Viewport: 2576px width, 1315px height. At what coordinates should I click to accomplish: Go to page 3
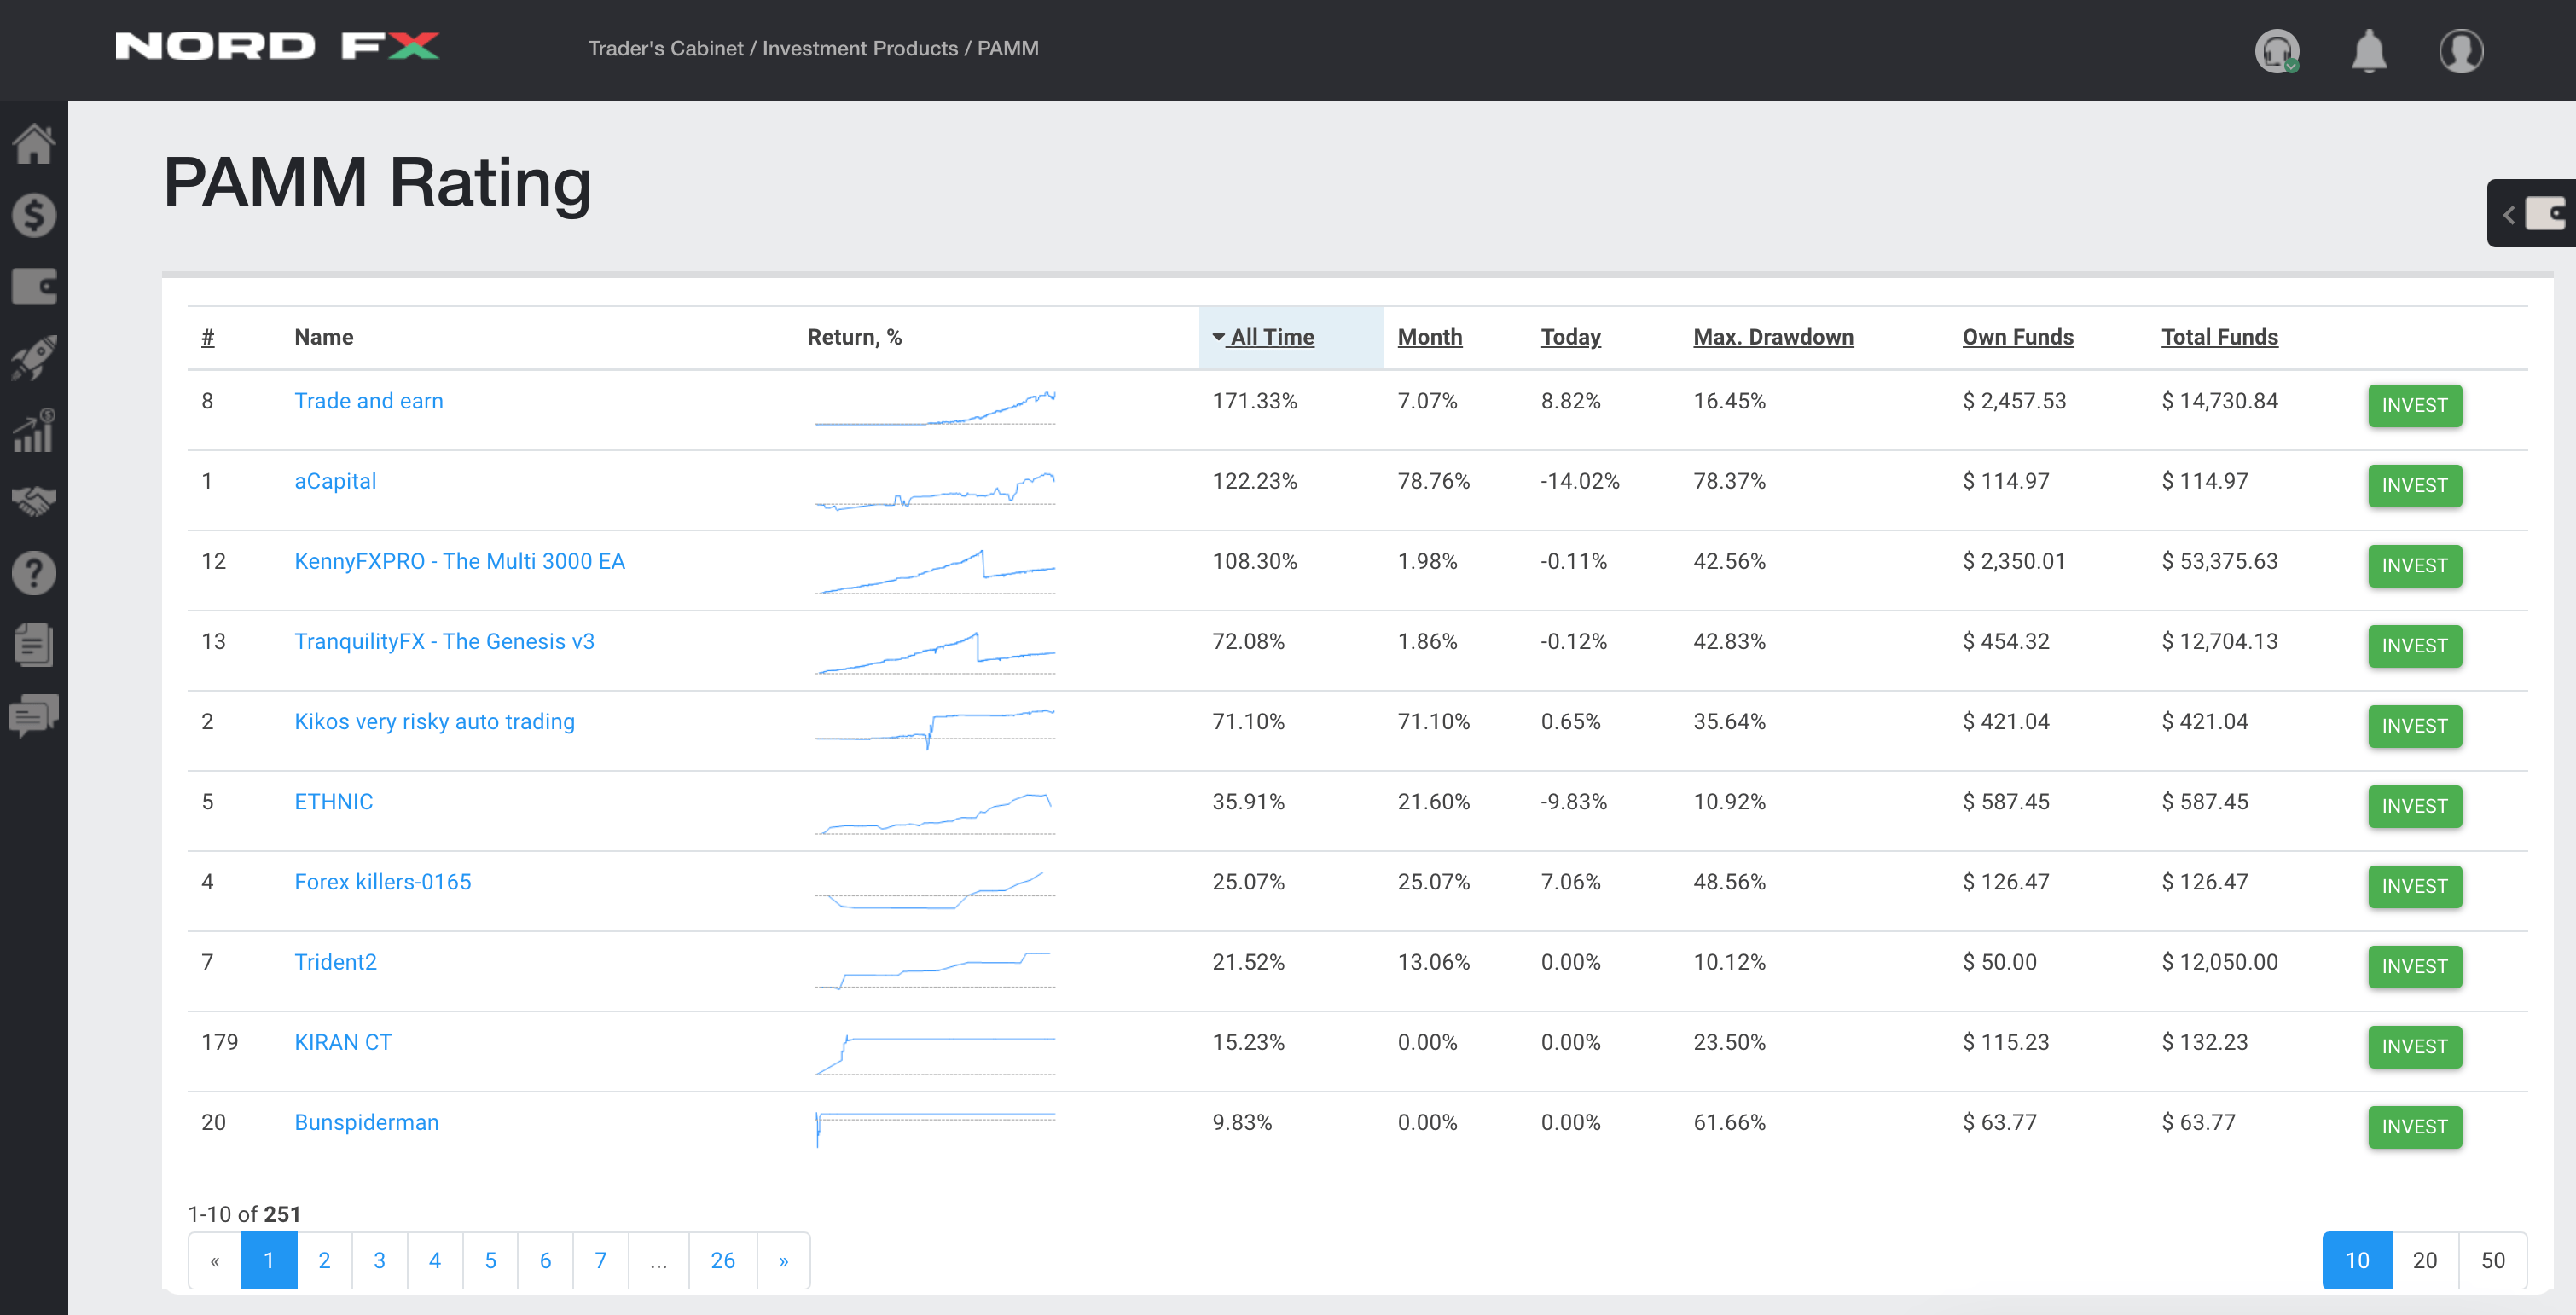(379, 1260)
